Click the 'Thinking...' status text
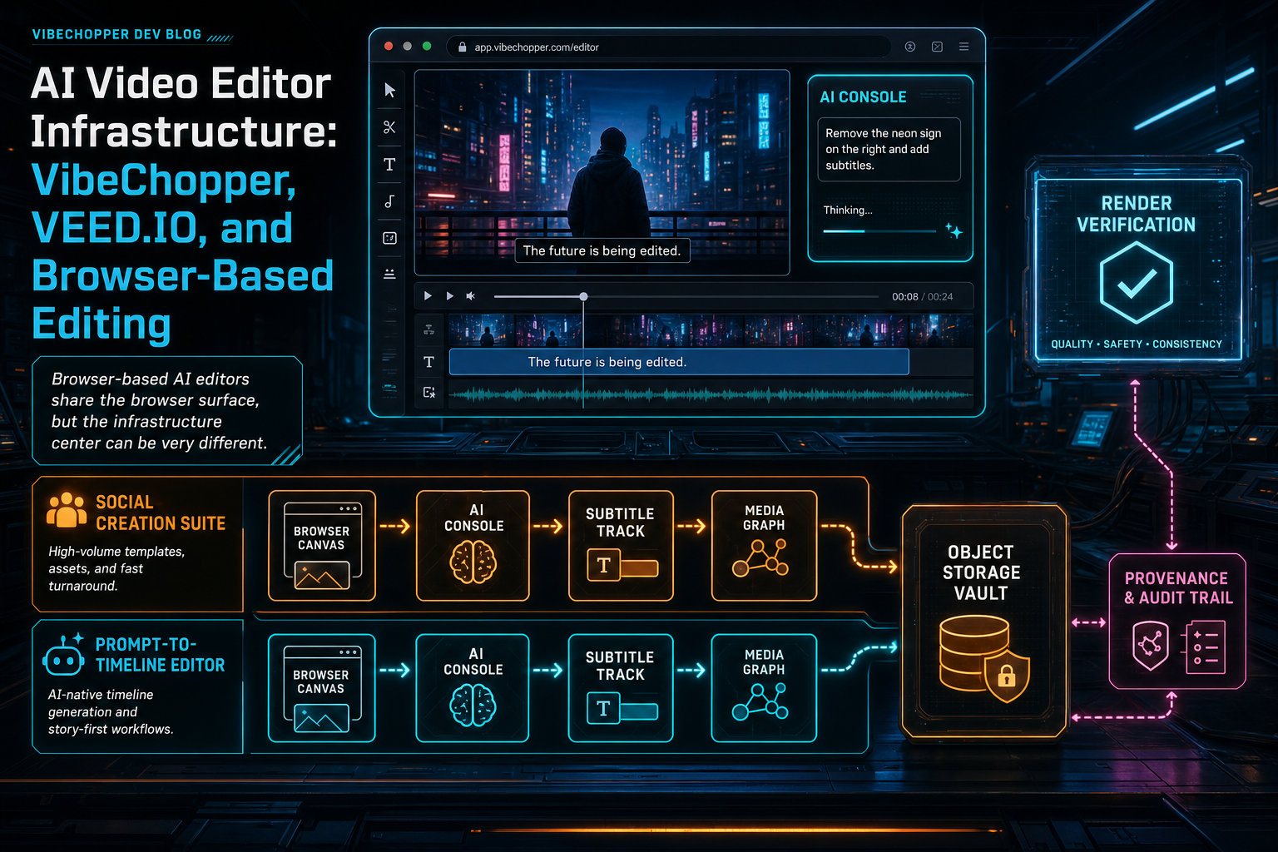Viewport: 1278px width, 852px height. click(x=848, y=210)
